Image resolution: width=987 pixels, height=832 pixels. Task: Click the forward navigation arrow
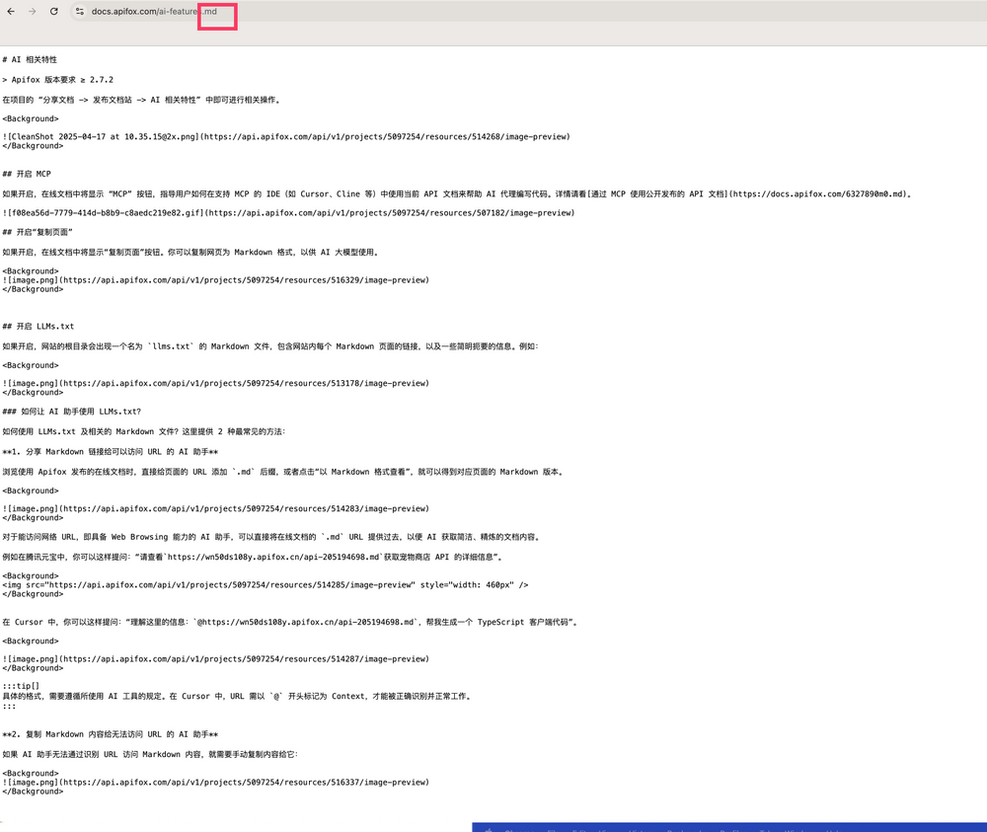tap(32, 11)
